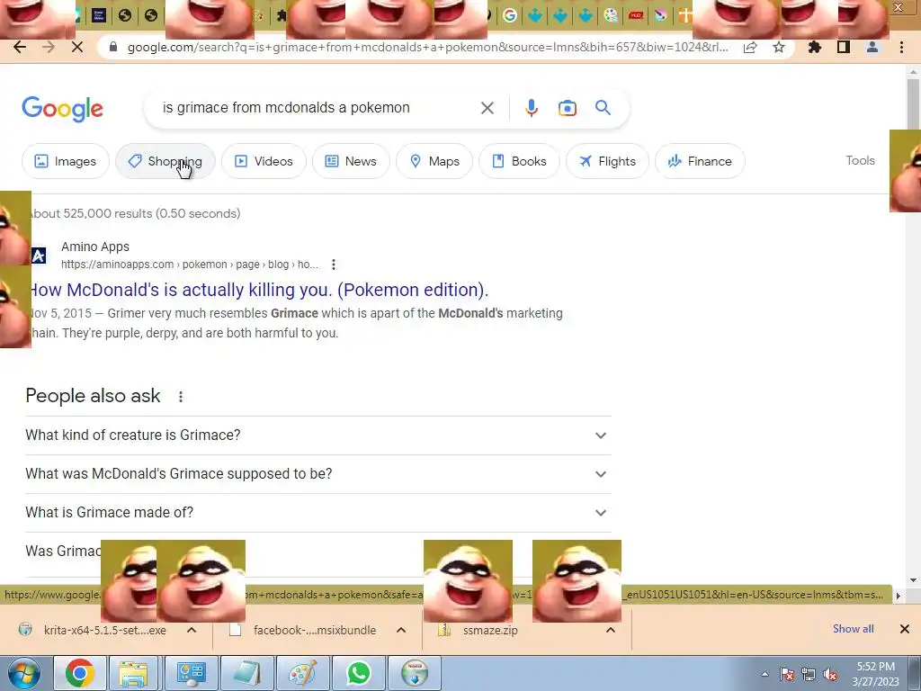Viewport: 921px width, 691px height.
Task: Clear the search query with the X
Action: tap(487, 108)
